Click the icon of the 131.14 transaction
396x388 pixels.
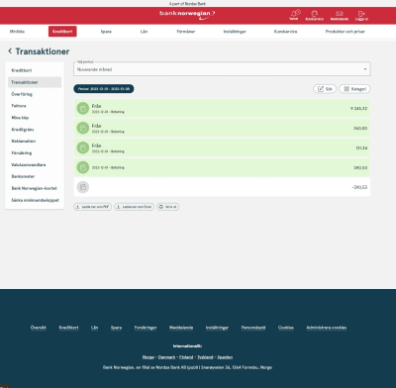83,147
